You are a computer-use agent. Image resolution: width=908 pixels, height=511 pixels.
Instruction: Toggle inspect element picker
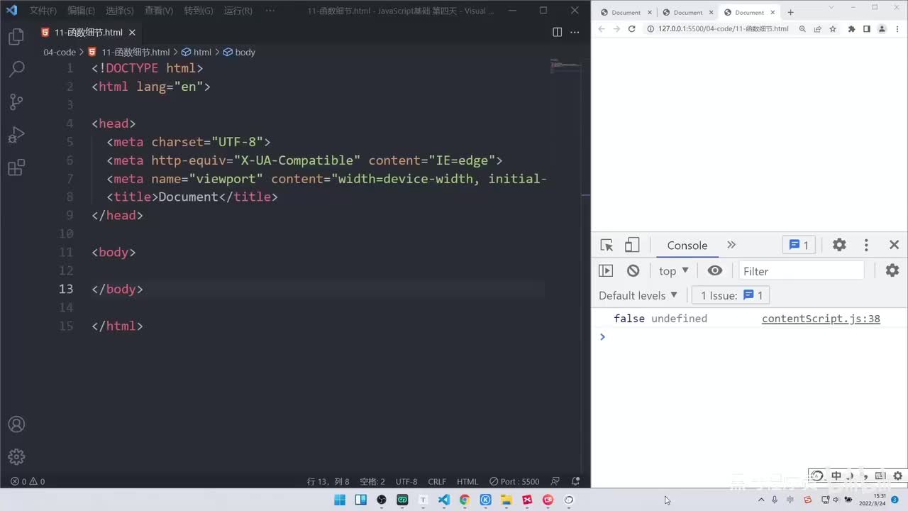pos(607,245)
